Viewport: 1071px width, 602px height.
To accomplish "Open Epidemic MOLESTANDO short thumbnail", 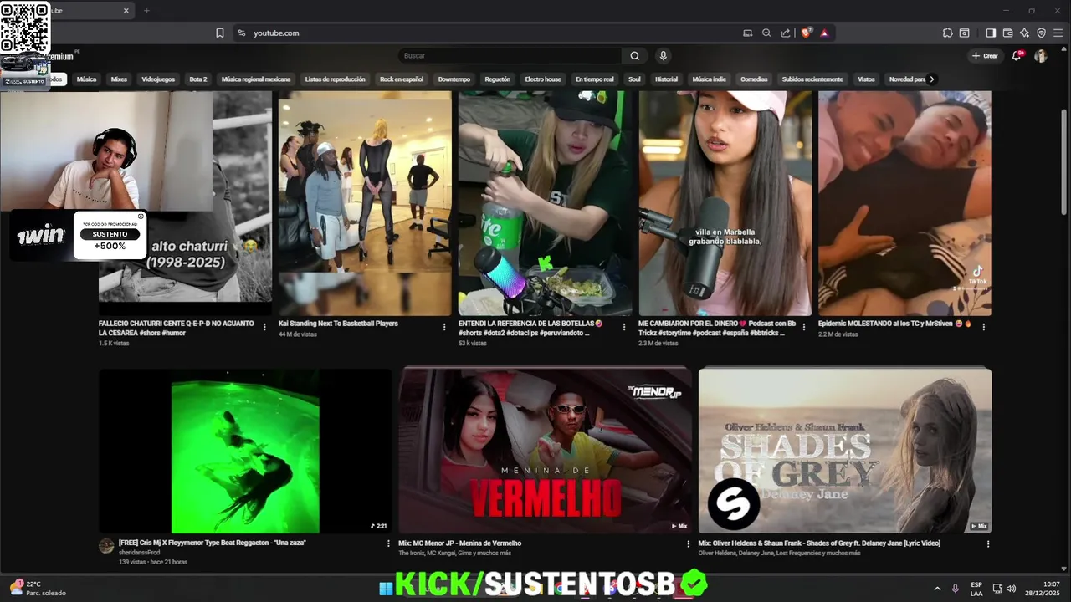I will click(x=904, y=203).
